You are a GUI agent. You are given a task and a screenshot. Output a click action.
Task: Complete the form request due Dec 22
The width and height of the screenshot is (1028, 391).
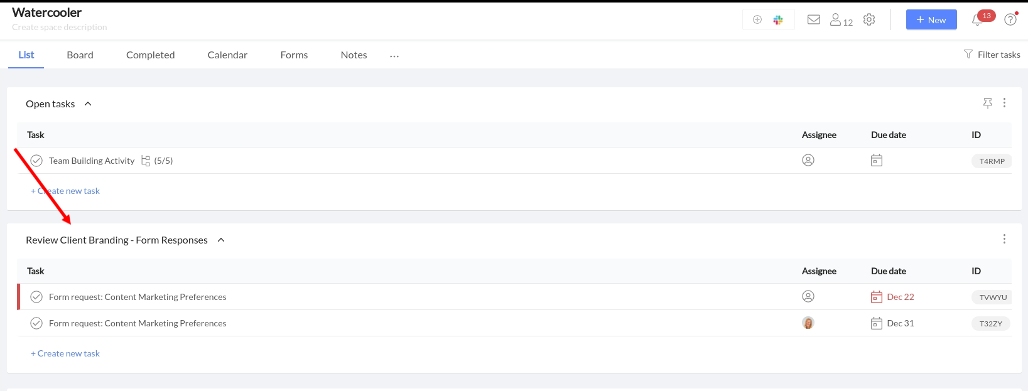[x=36, y=297]
